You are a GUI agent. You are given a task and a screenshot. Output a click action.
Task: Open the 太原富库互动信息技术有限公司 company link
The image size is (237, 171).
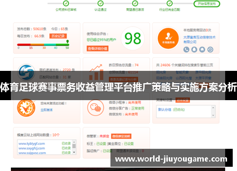point(199,40)
